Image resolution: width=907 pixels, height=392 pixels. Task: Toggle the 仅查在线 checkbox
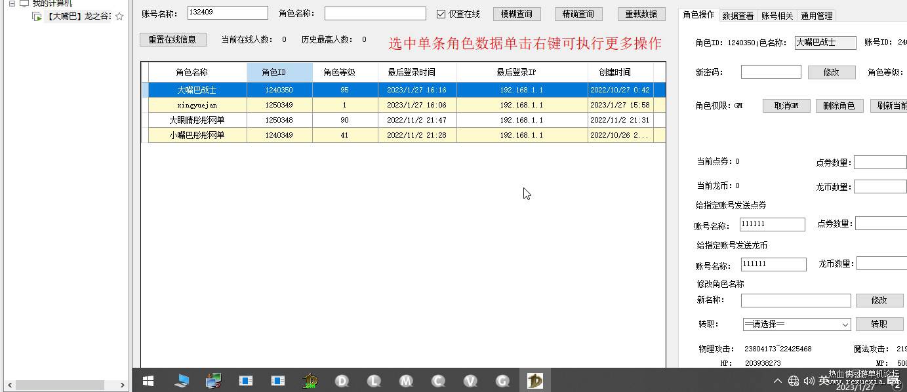[x=441, y=14]
